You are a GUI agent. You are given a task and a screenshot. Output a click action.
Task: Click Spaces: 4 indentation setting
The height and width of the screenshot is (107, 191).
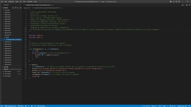tap(154, 106)
